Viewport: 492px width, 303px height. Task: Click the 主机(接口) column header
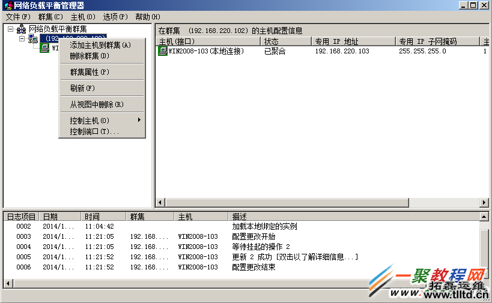(x=208, y=41)
